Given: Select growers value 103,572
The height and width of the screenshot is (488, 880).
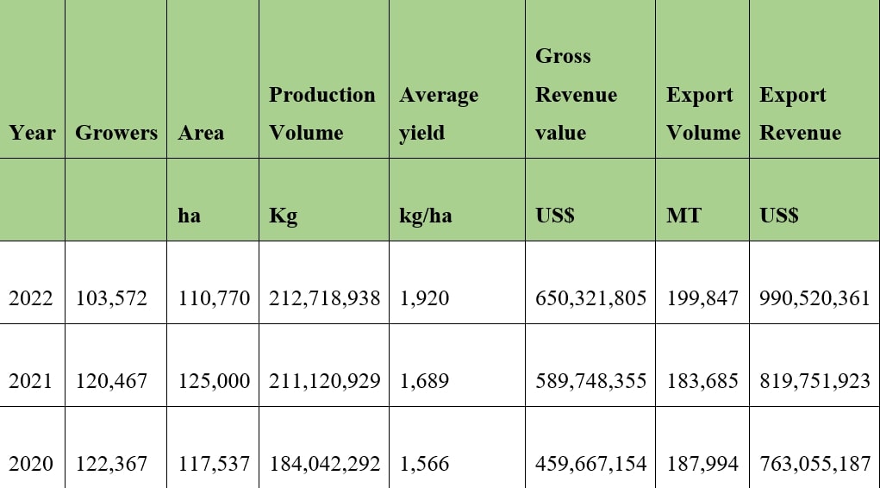Looking at the screenshot, I should (111, 298).
